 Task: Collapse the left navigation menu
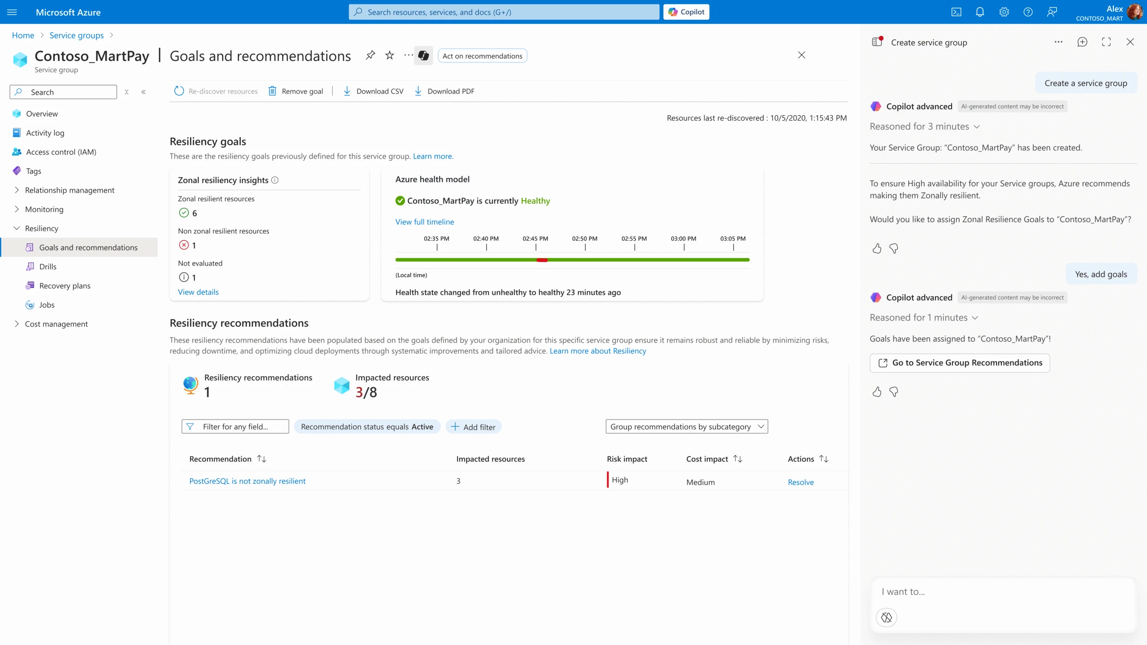[143, 92]
